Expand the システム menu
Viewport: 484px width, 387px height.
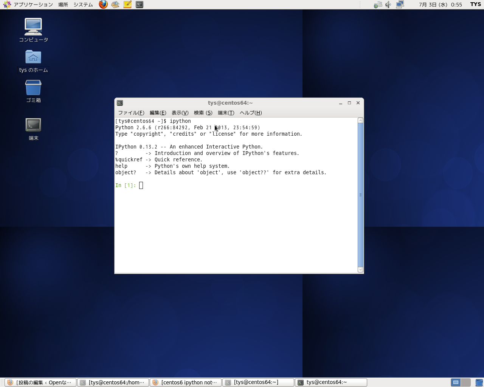[83, 5]
